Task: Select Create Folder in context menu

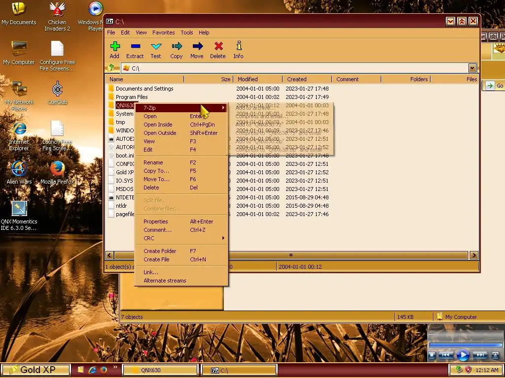Action: point(181,251)
